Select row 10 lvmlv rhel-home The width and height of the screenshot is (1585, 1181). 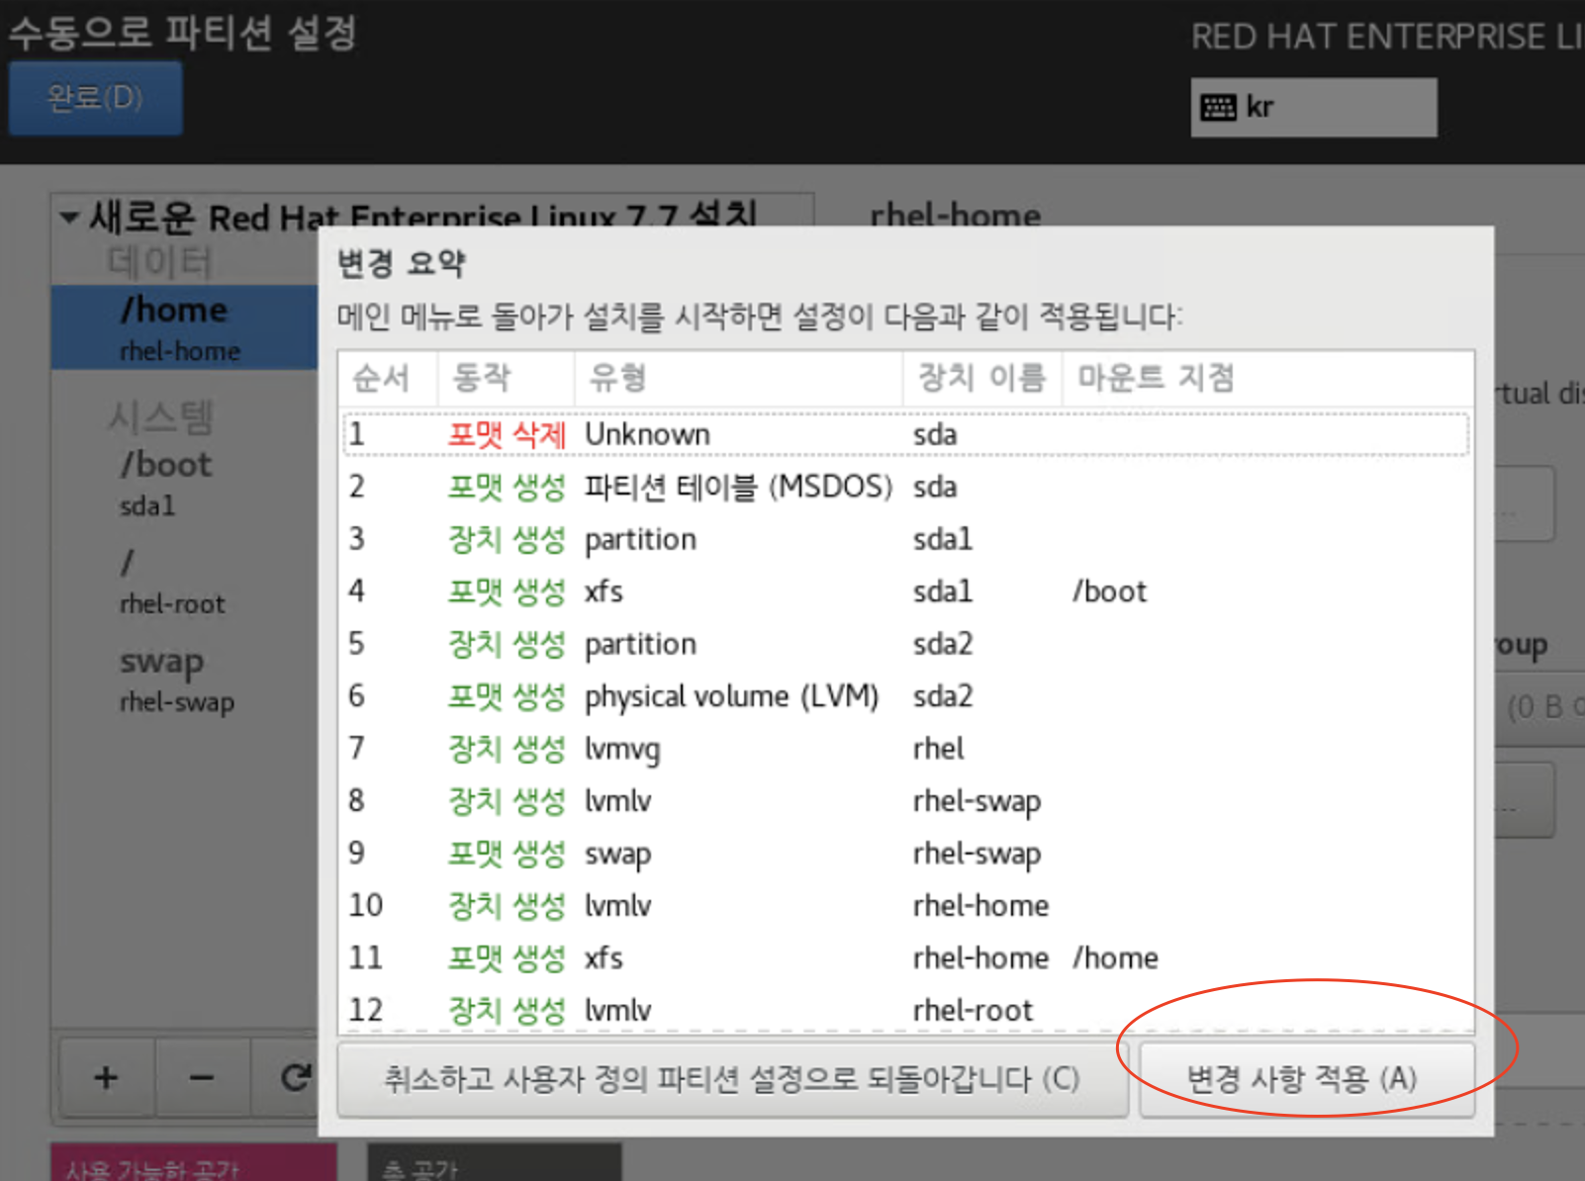coord(905,906)
